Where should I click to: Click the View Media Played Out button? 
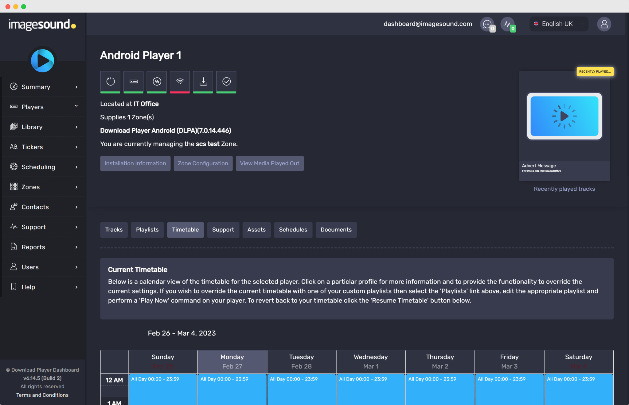point(270,163)
